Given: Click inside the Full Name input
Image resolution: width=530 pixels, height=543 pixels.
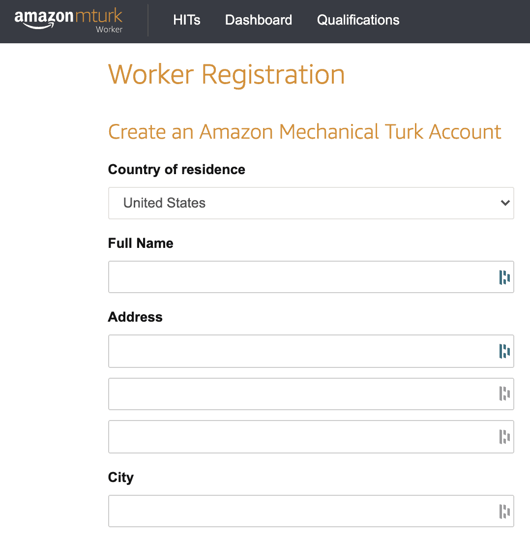Looking at the screenshot, I should 295,277.
